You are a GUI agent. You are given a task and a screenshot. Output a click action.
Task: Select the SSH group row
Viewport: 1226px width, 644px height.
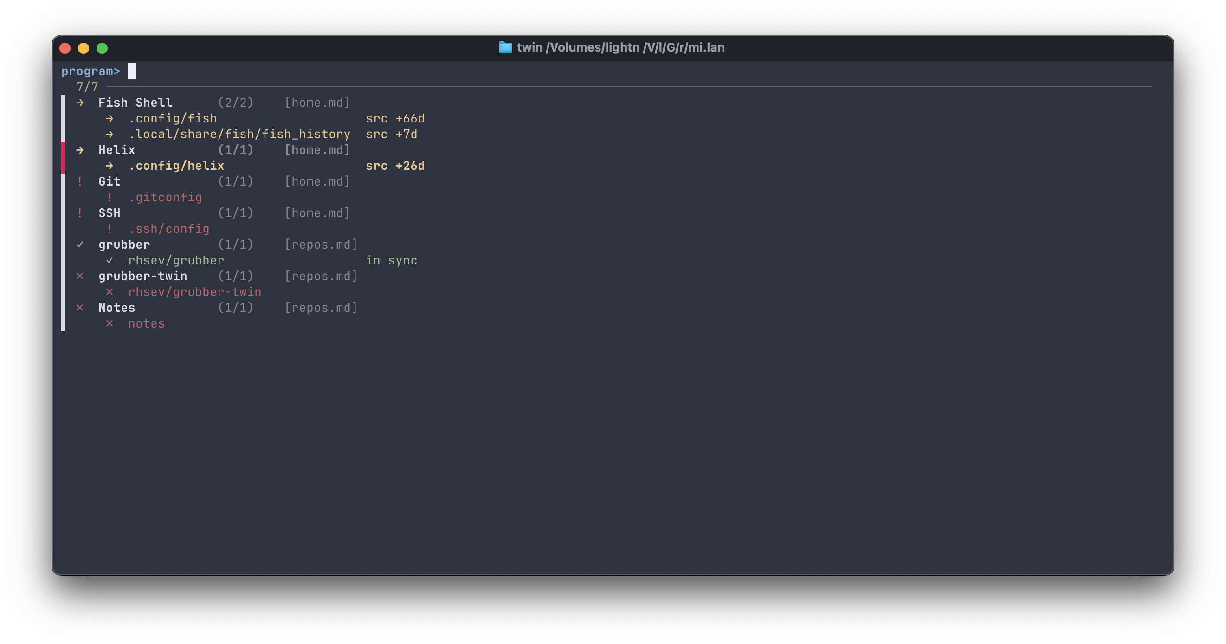213,213
